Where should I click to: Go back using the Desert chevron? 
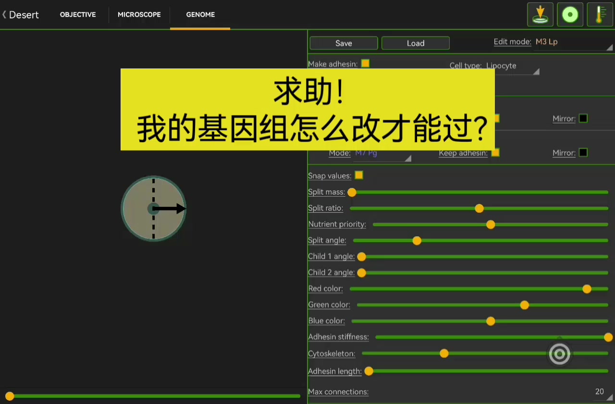[x=5, y=14]
